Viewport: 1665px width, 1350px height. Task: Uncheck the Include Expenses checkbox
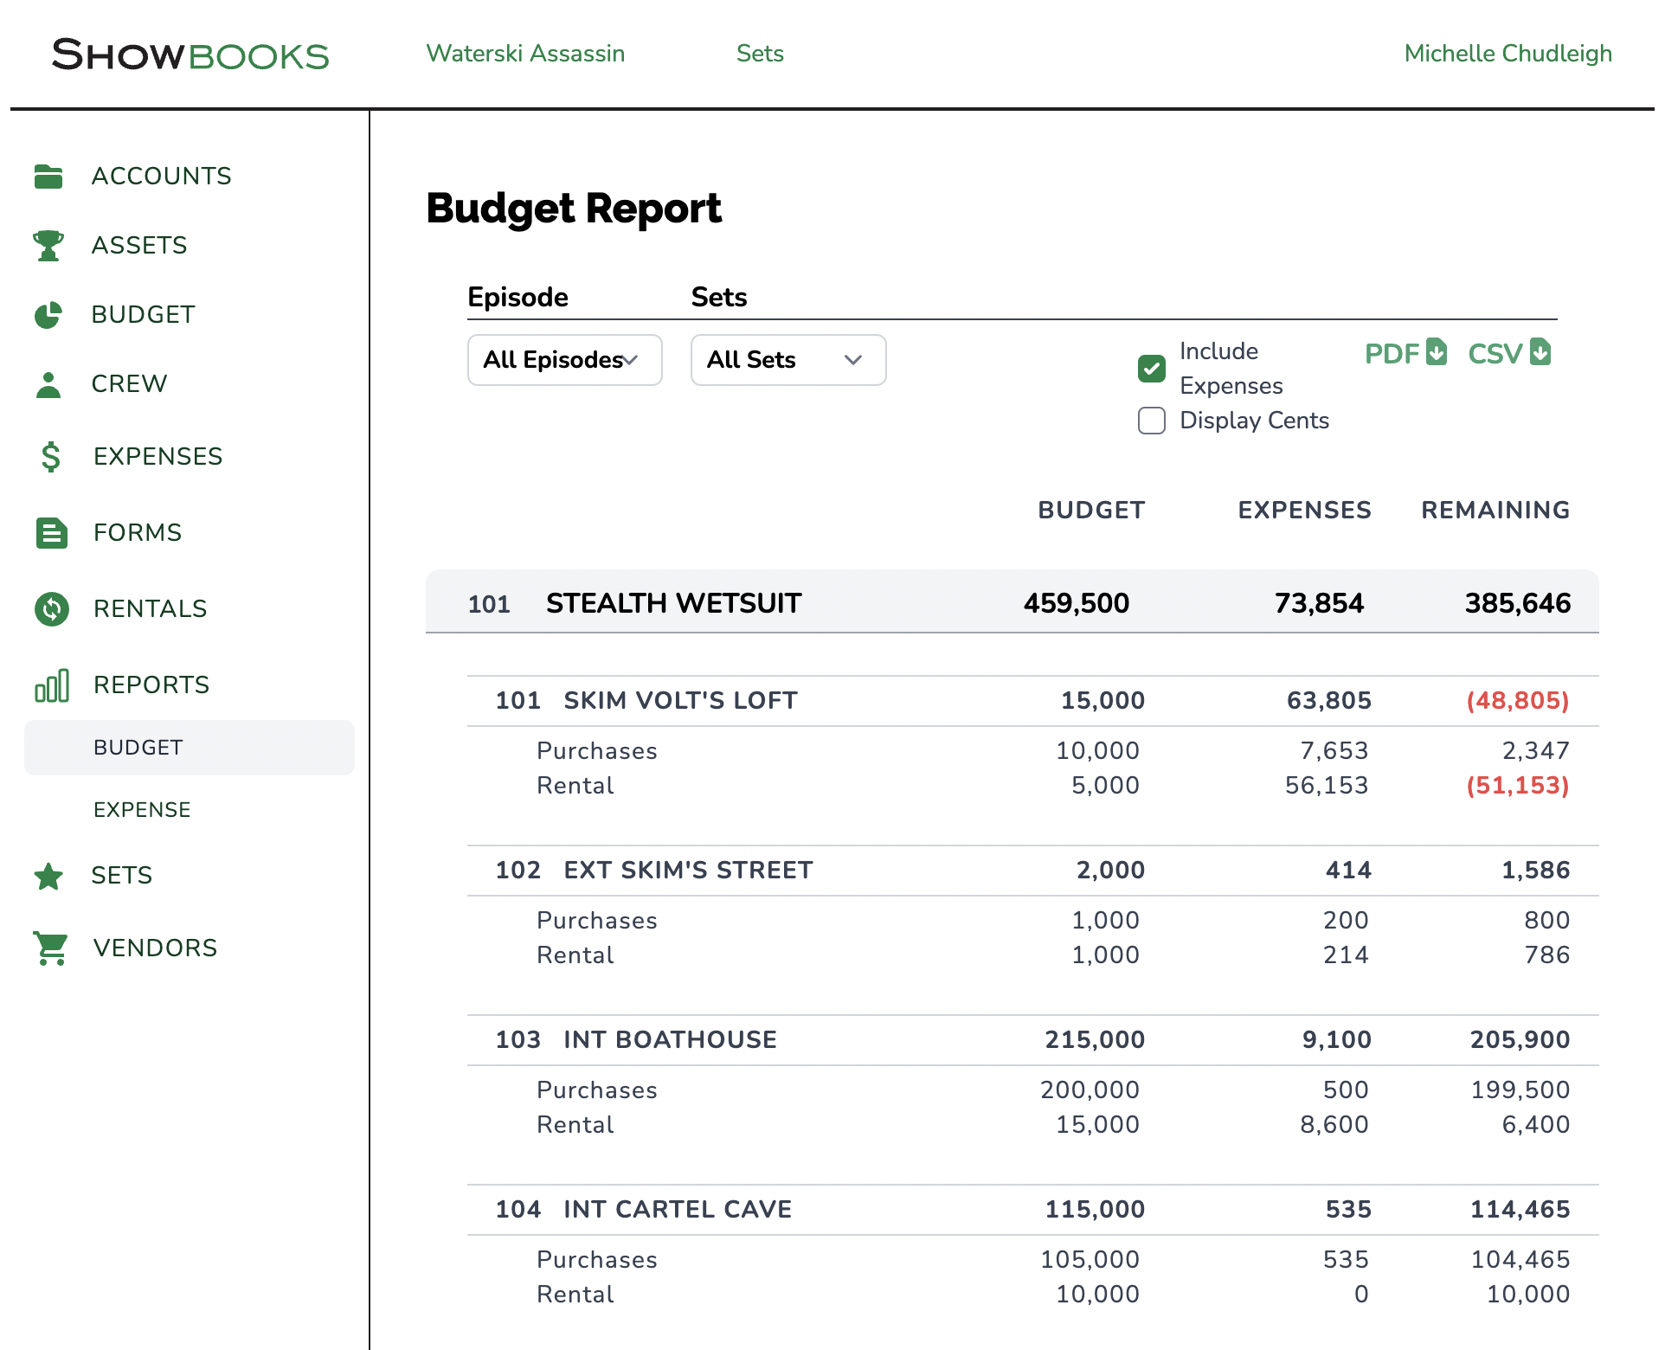(1151, 369)
